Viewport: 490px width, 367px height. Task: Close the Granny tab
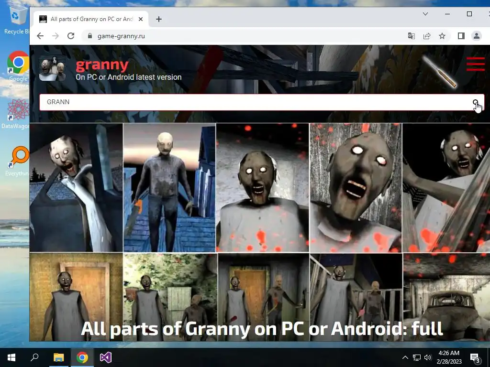141,19
